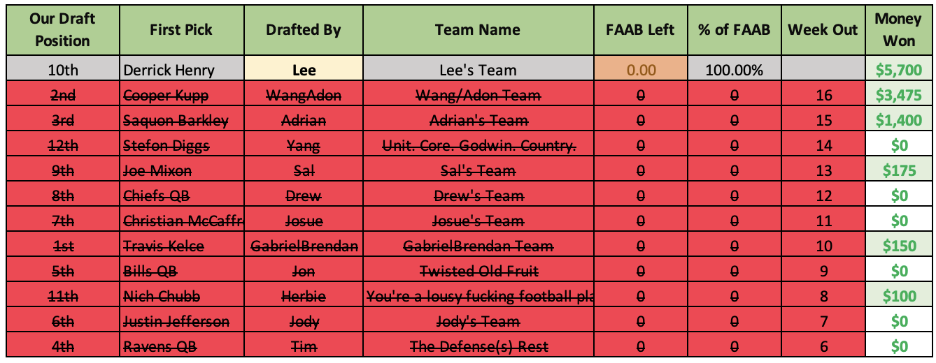Image resolution: width=936 pixels, height=363 pixels.
Task: Click the 'Money Won' header cell
Action: click(899, 30)
